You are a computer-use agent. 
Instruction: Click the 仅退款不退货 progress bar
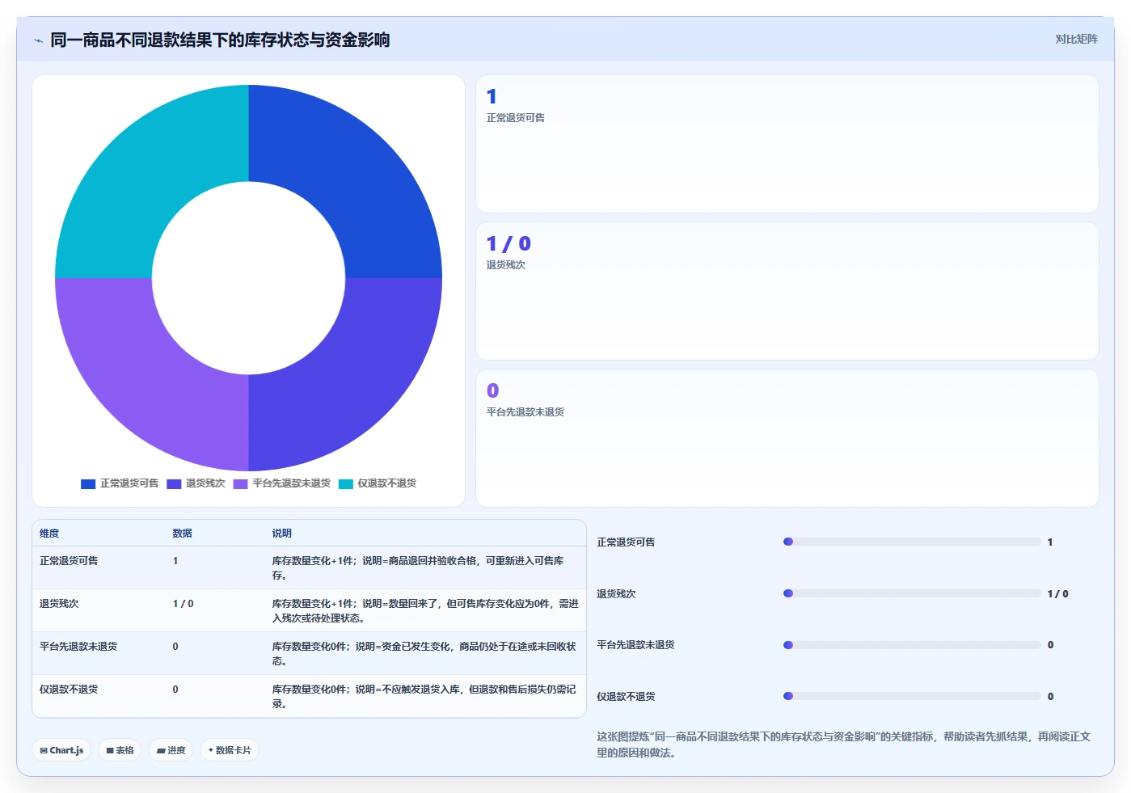click(x=912, y=696)
